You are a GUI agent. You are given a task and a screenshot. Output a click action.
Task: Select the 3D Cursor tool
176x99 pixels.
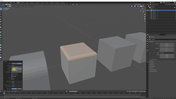[1, 12]
